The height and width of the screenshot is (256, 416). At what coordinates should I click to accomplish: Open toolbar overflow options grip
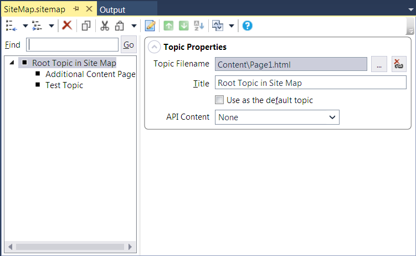tap(410, 26)
